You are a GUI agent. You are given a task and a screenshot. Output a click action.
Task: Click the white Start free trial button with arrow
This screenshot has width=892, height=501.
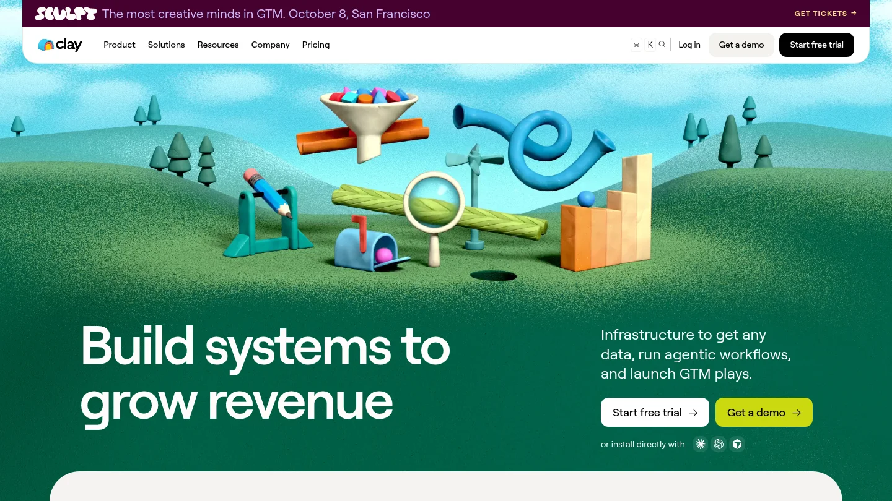(x=655, y=413)
